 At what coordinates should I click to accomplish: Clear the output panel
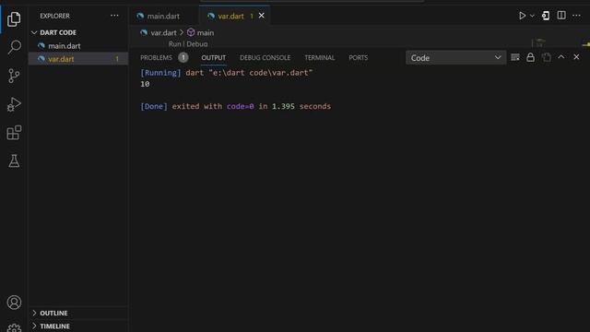pyautogui.click(x=515, y=57)
